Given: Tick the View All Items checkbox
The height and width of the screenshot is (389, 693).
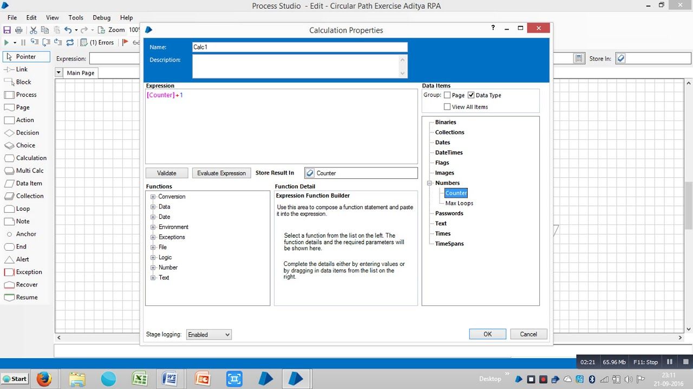Looking at the screenshot, I should (x=447, y=107).
